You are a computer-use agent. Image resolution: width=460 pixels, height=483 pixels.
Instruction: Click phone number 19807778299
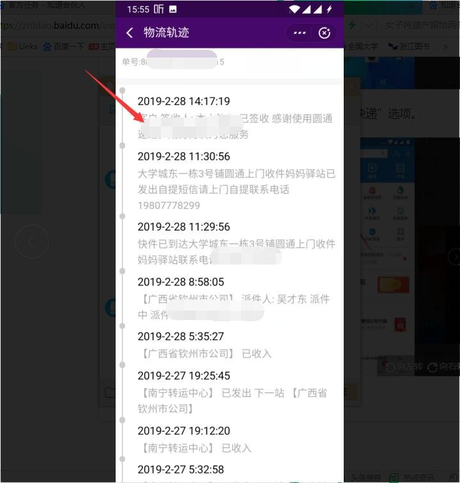coord(169,206)
